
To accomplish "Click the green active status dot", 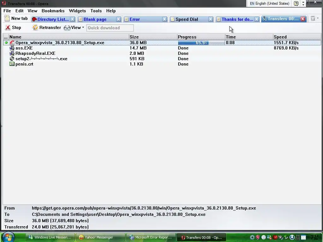I will [6, 43].
